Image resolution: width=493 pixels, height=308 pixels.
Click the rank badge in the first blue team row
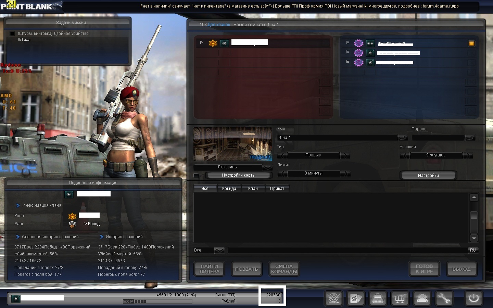tap(370, 43)
